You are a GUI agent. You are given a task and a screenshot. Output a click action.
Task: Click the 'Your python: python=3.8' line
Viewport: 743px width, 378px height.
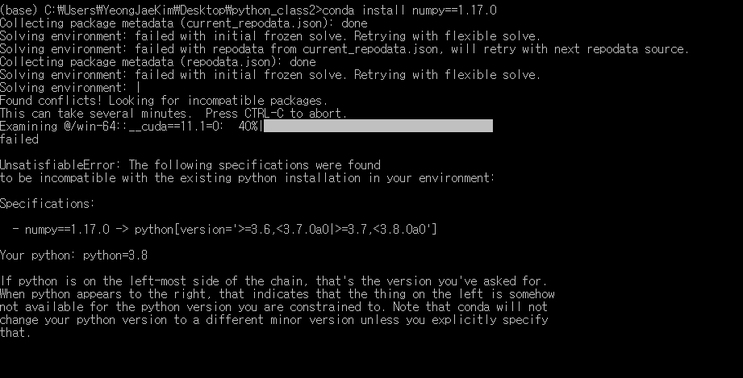[74, 255]
